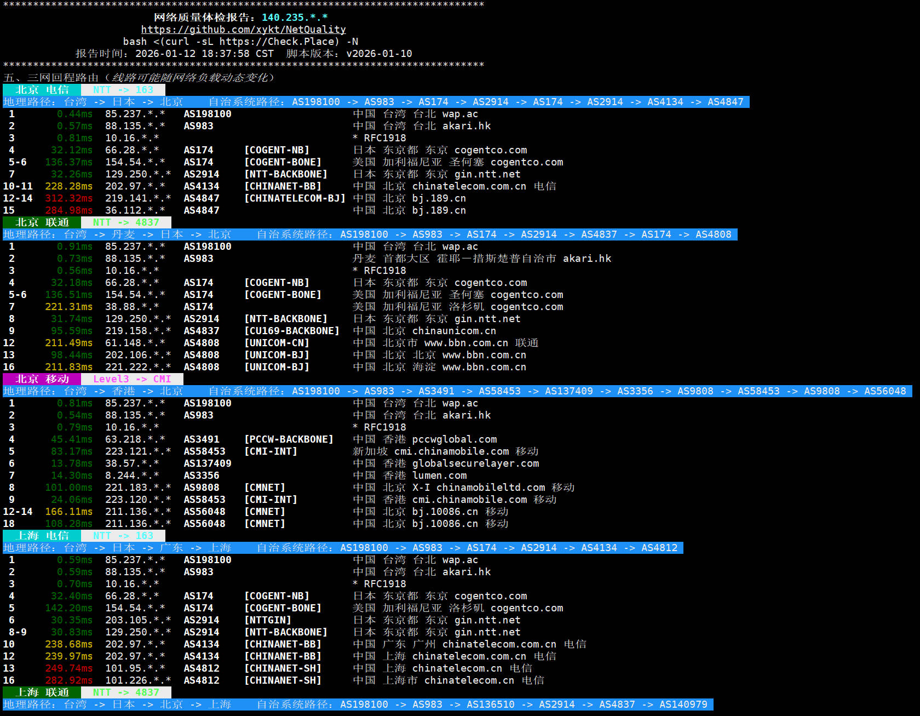Click the Level3 -> CMI route badge

click(132, 379)
